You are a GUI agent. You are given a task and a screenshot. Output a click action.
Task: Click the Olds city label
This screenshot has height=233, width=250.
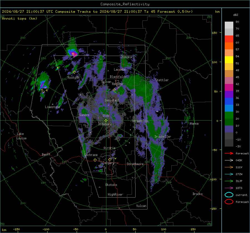coord(106,116)
